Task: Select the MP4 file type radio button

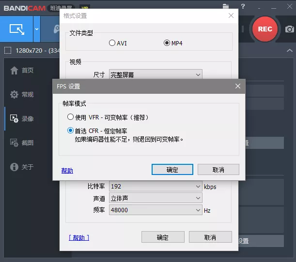Action: click(167, 43)
